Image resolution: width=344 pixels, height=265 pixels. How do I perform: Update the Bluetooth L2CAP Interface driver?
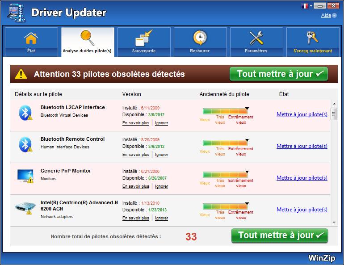pos(302,114)
